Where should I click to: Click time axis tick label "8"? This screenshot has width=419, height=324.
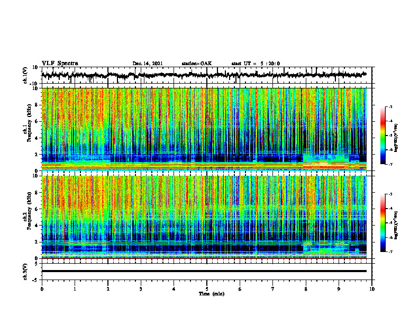(306, 289)
